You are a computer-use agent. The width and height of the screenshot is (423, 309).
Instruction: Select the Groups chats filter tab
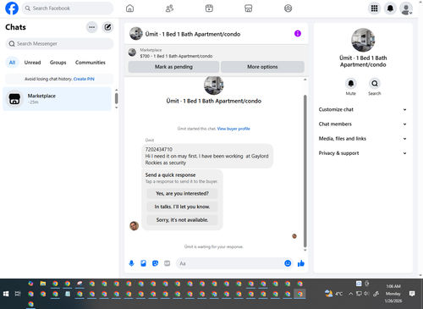58,63
